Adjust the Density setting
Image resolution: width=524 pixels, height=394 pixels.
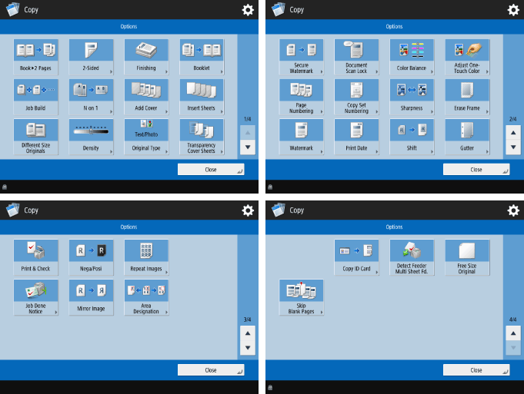[91, 136]
